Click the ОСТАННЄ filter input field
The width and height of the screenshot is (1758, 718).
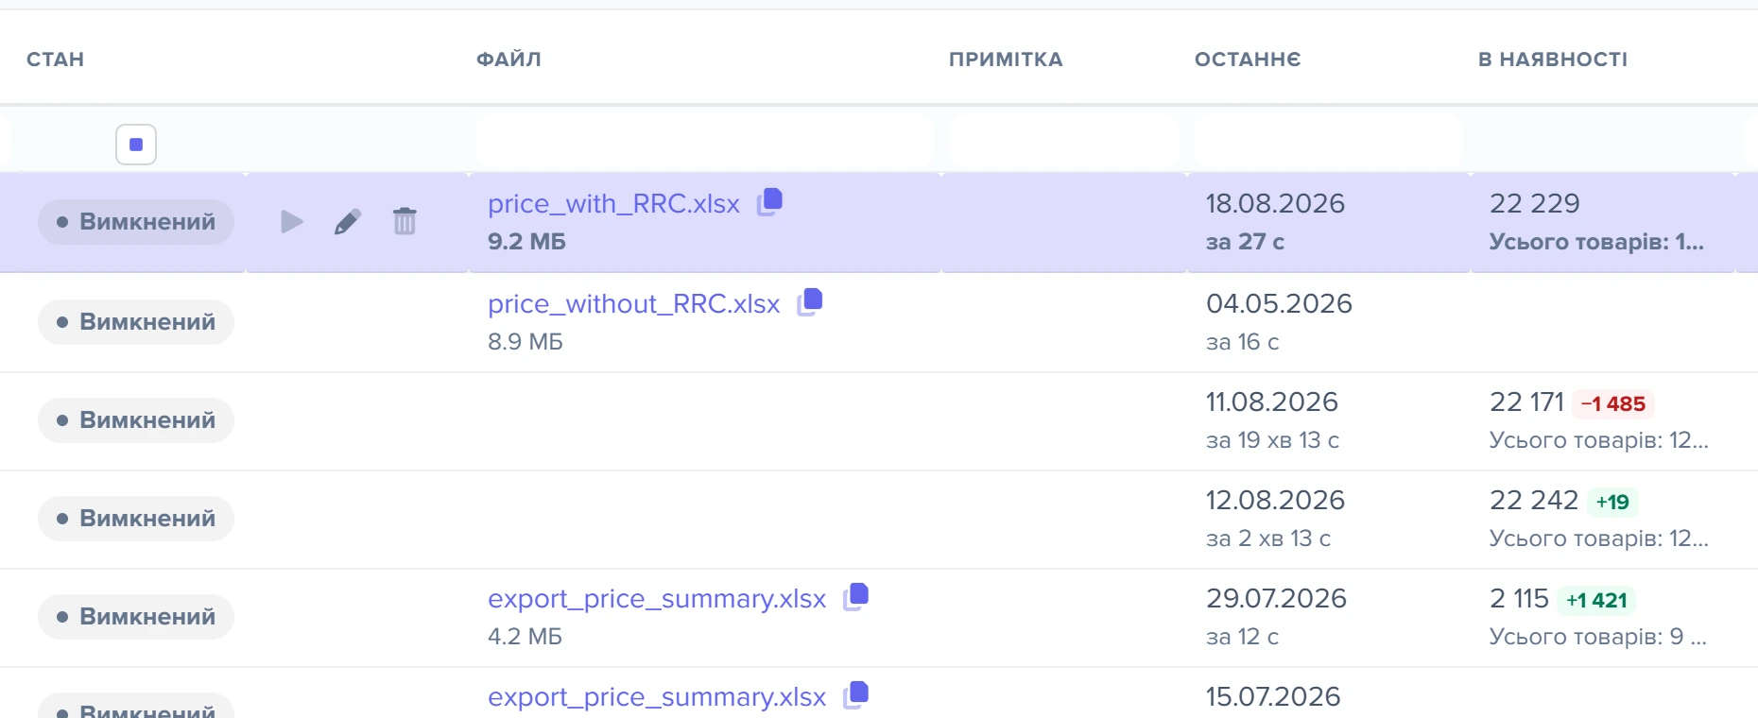[x=1329, y=142]
